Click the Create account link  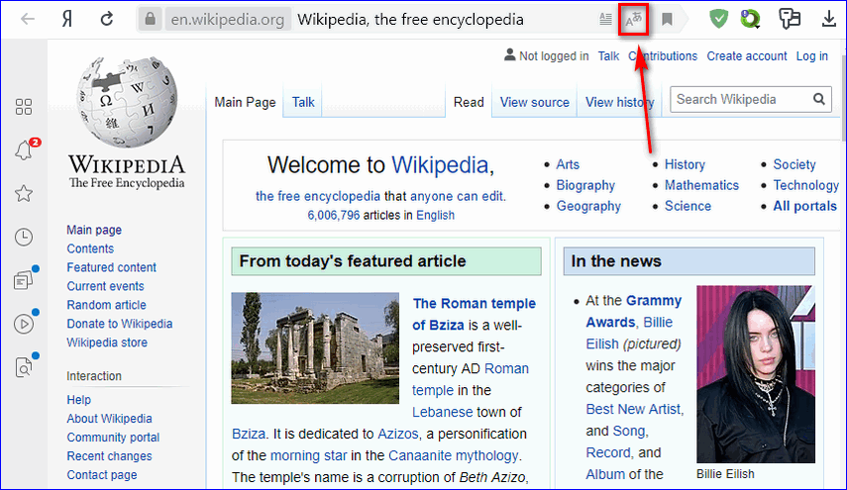(747, 56)
